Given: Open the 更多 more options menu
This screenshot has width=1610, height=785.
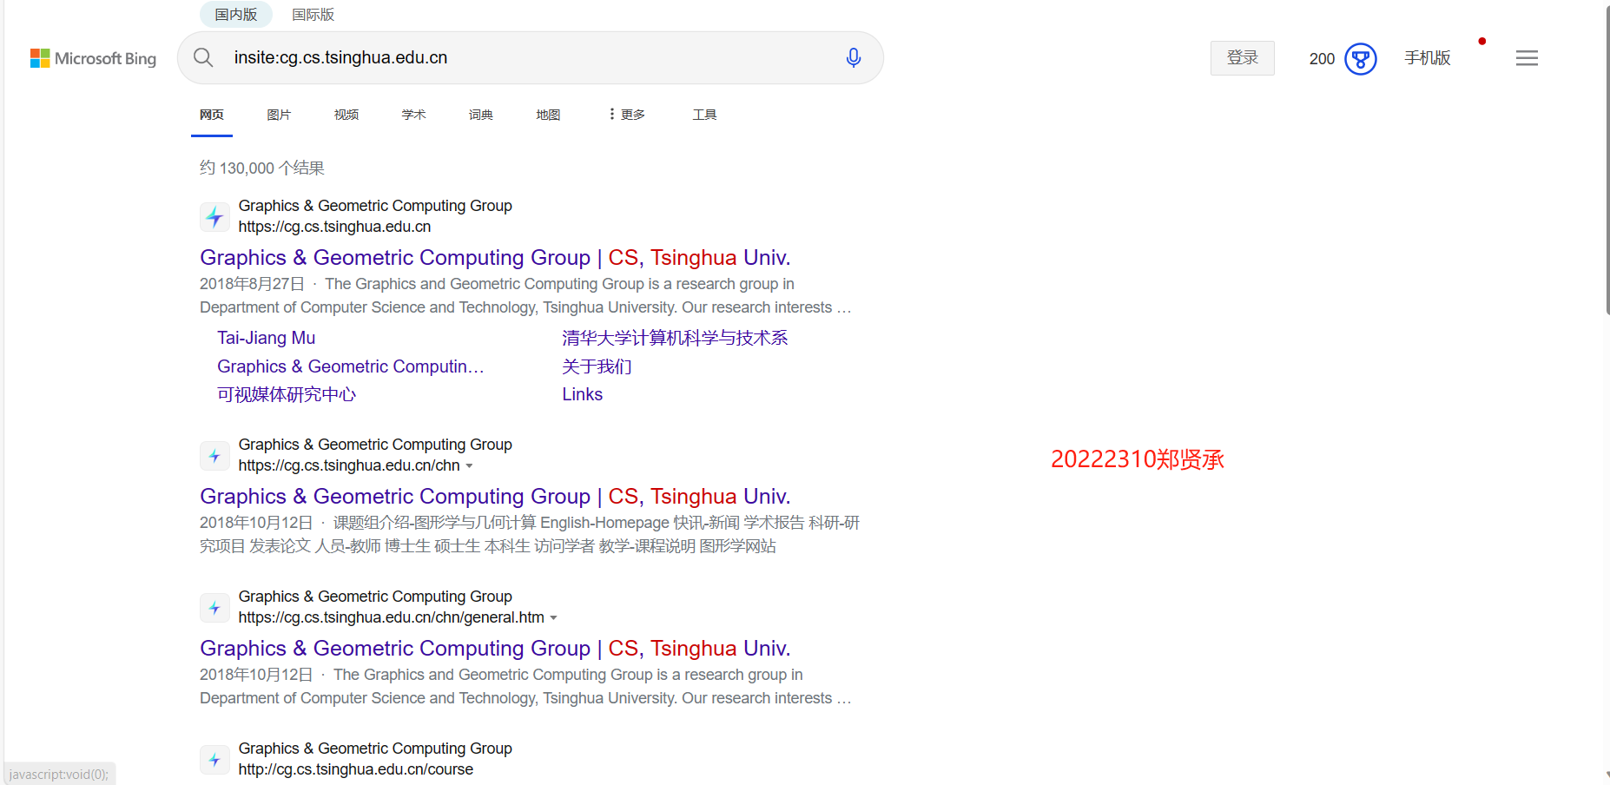Looking at the screenshot, I should click(627, 115).
